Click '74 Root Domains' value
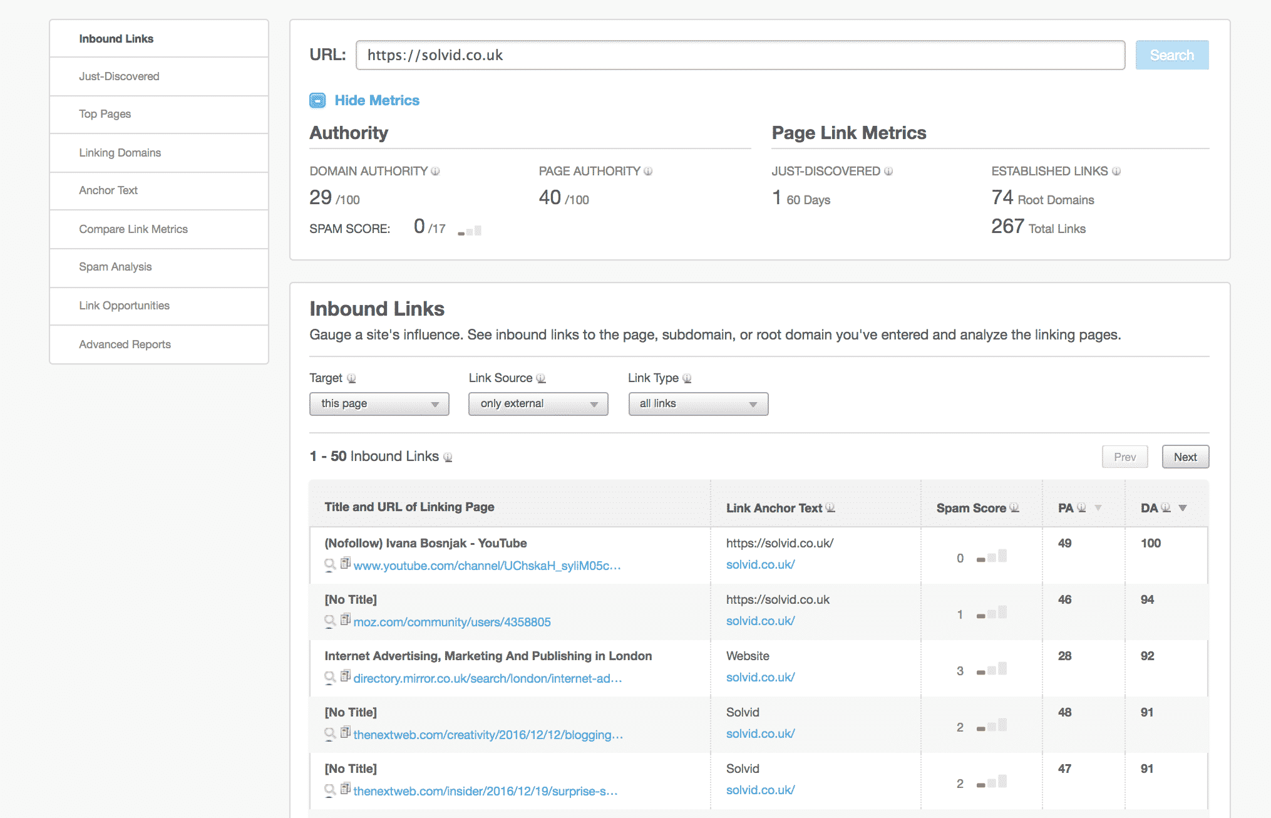Screen dimensions: 1271x818 pyautogui.click(x=1042, y=198)
